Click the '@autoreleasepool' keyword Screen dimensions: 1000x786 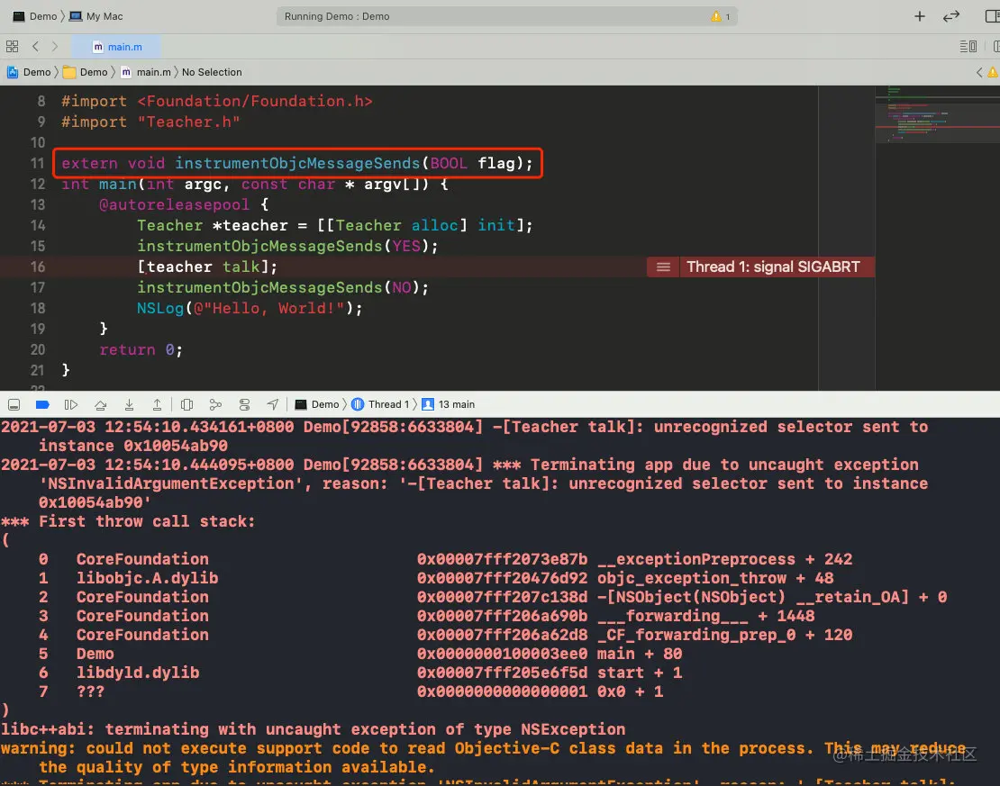point(174,204)
